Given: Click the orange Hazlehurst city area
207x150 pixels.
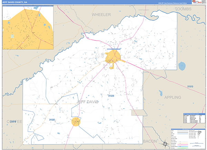Looking at the screenshot, I should 113,57.
